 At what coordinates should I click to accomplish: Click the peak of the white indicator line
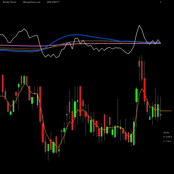[x=139, y=25]
